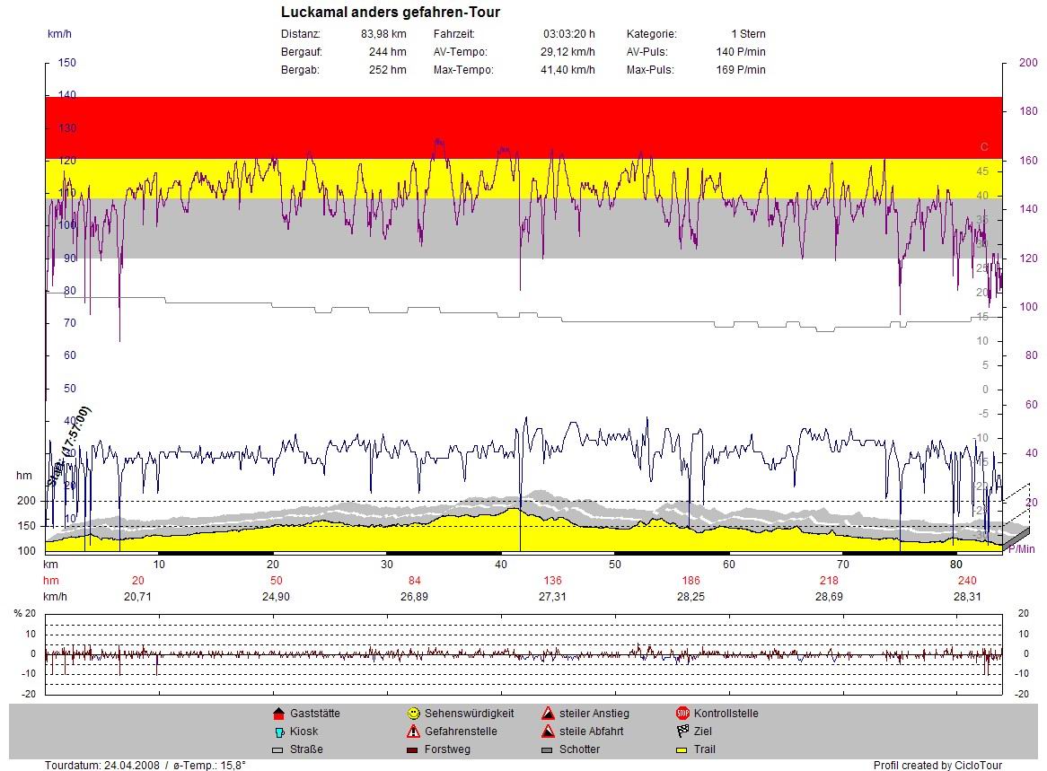This screenshot has height=771, width=1047.
Task: Click the Kontrollstelle stop sign icon
Action: point(682,714)
